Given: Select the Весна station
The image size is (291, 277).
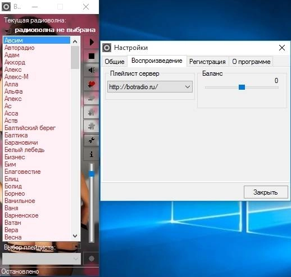Looking at the screenshot, I should pos(37,237).
